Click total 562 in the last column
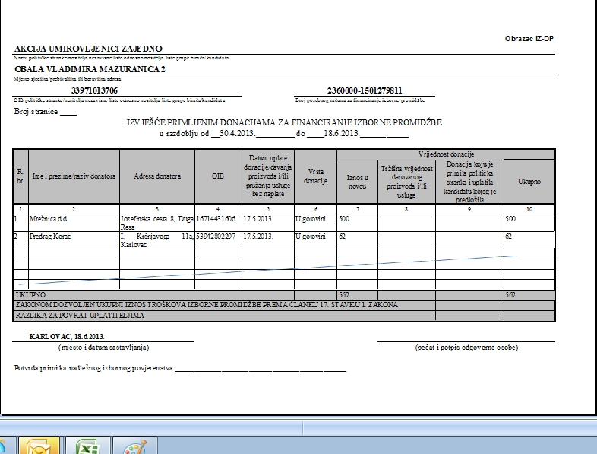This screenshot has width=597, height=454. pyautogui.click(x=510, y=294)
